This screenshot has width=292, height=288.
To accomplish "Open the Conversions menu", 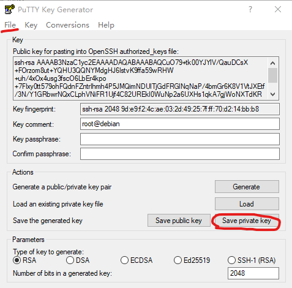I will click(x=67, y=25).
